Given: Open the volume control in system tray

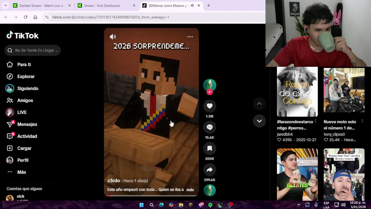Looking at the screenshot, I should 343,205.
